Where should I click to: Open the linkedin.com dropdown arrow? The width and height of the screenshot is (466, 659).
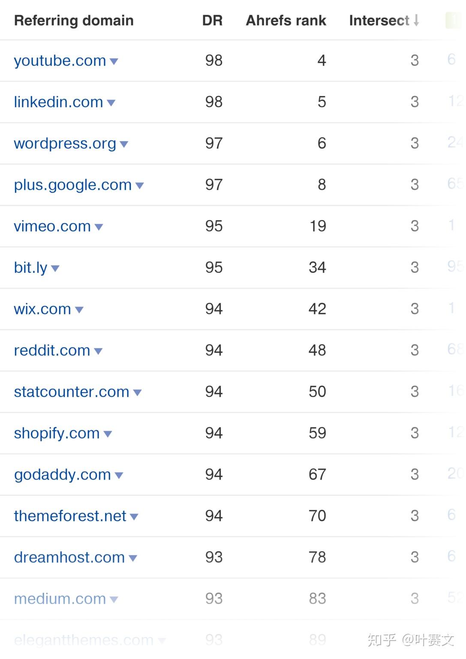[111, 103]
